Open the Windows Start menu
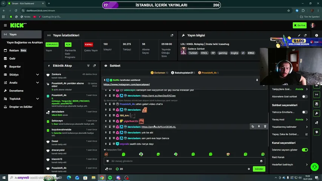This screenshot has width=322, height=181. pyautogui.click(x=4, y=178)
